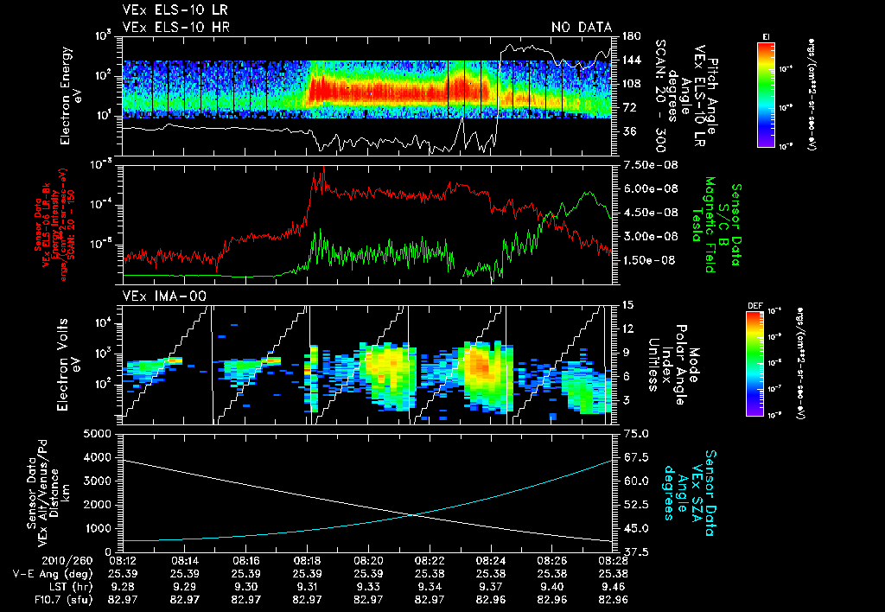The image size is (885, 612).
Task: Click the VEx ELS-10 LR title label
Action: 175,10
